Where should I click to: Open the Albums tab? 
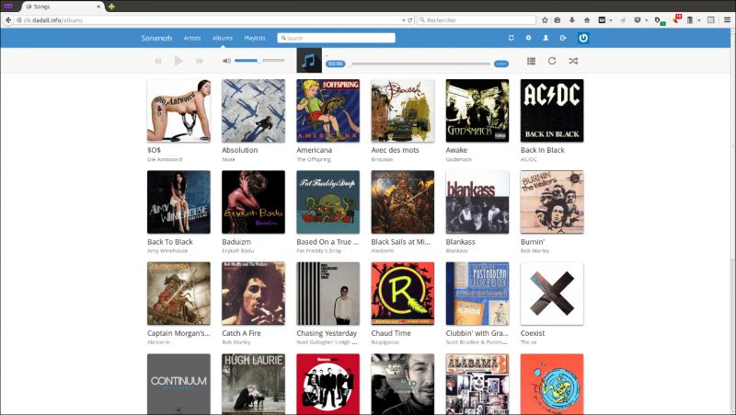click(222, 38)
